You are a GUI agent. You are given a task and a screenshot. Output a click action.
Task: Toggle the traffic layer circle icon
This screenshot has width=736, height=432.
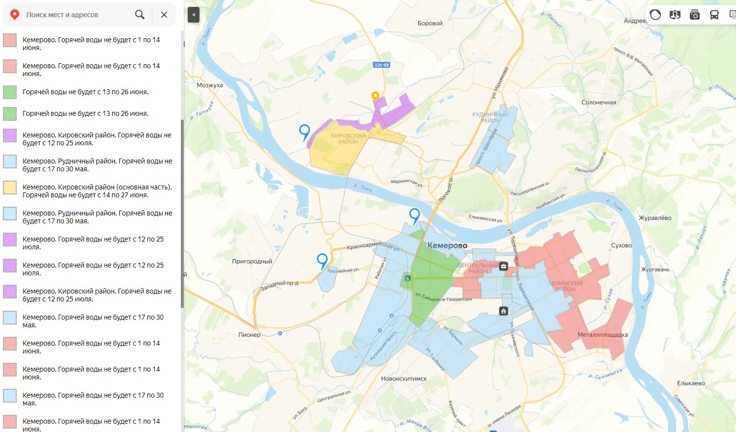pyautogui.click(x=655, y=15)
